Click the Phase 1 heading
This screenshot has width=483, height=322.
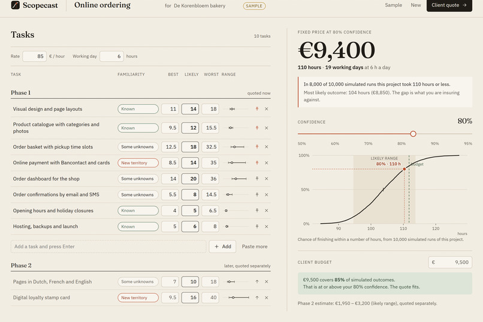(20, 93)
